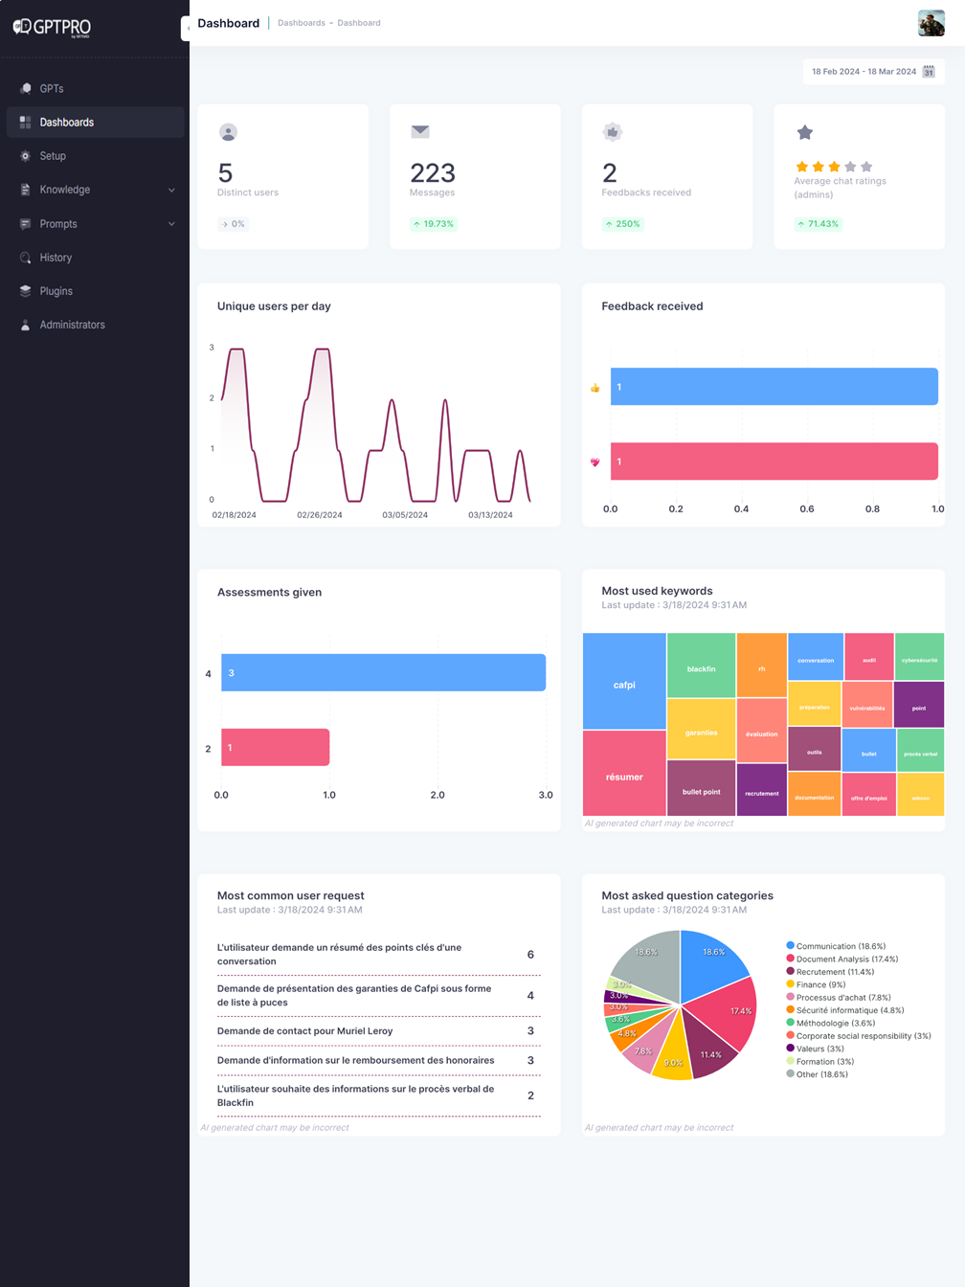Select the Administrators sidebar icon
Screen dimensions: 965x1287
24,324
